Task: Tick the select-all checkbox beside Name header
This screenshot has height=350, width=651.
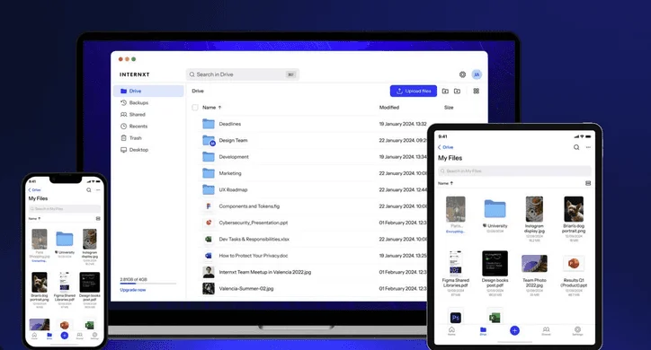Action: tap(195, 108)
